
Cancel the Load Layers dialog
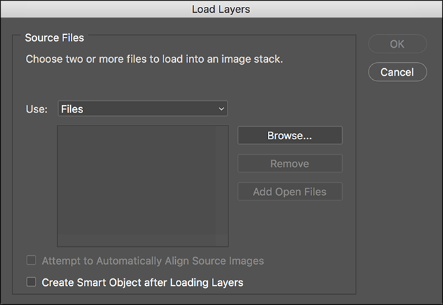[x=397, y=72]
